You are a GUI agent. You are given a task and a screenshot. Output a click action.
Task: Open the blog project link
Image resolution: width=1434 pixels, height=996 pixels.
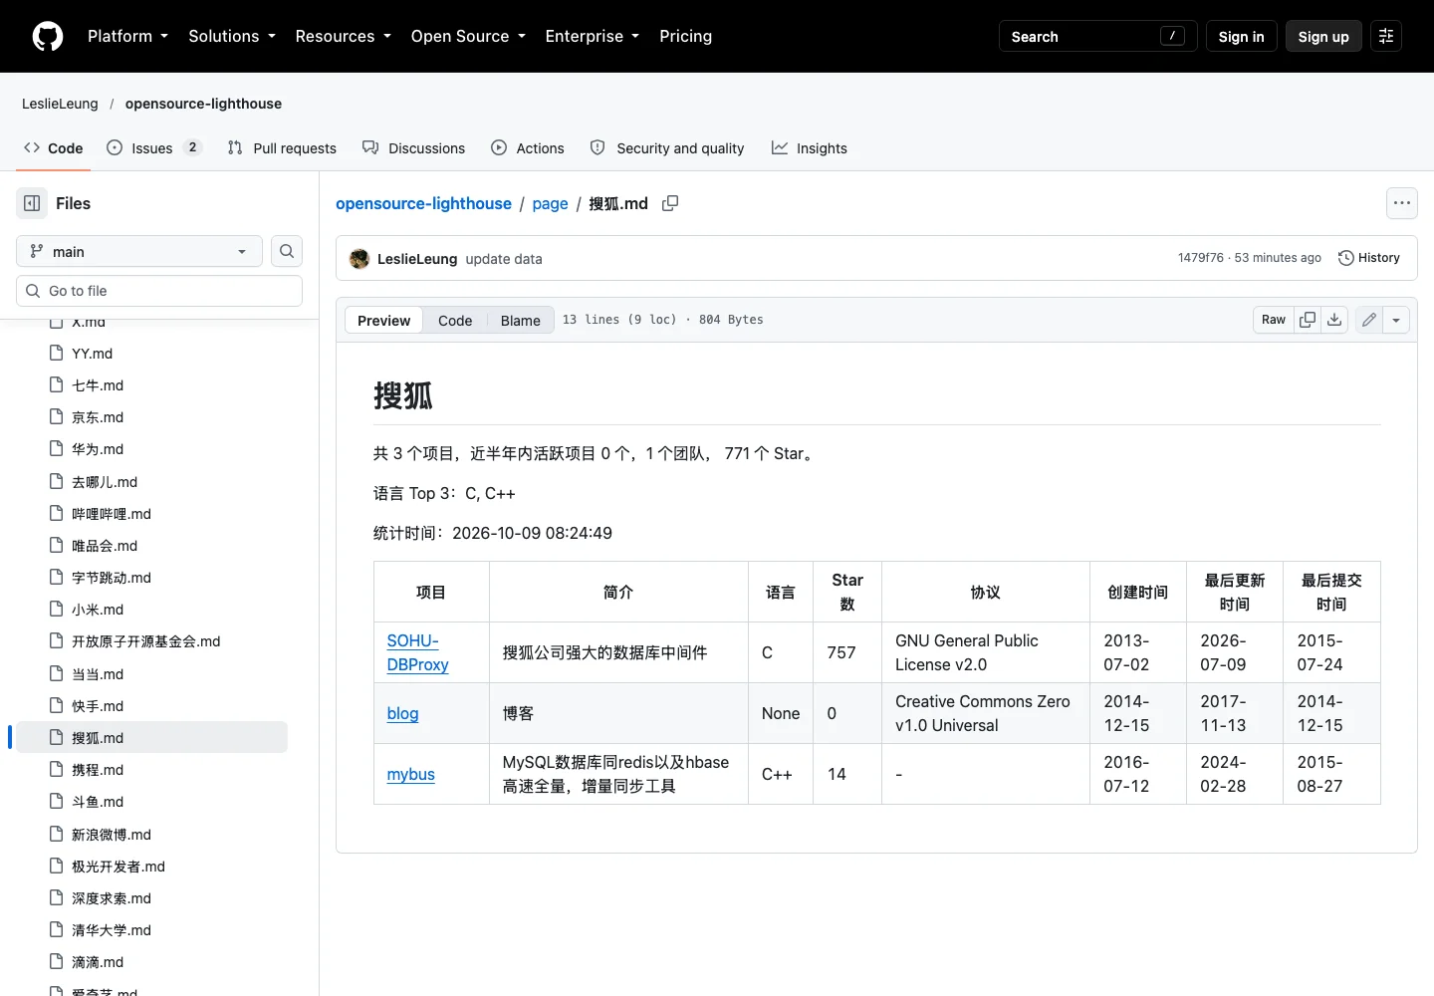[402, 714]
